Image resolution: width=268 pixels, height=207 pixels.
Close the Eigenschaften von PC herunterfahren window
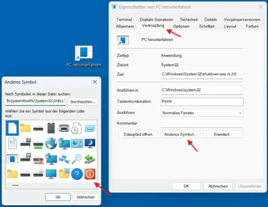(260, 7)
